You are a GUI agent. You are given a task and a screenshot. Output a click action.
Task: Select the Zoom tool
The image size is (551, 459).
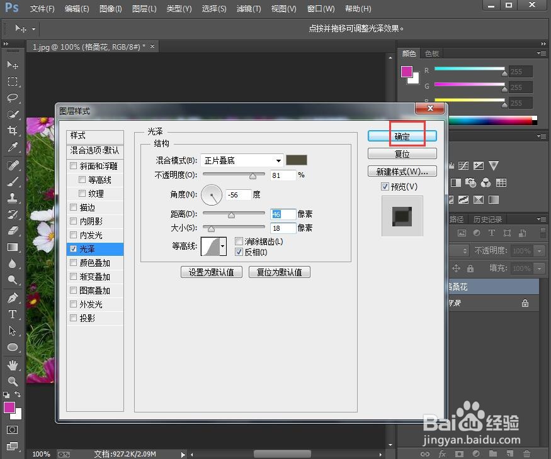pos(13,381)
